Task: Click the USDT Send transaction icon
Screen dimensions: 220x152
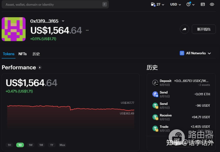Action: coord(155,106)
